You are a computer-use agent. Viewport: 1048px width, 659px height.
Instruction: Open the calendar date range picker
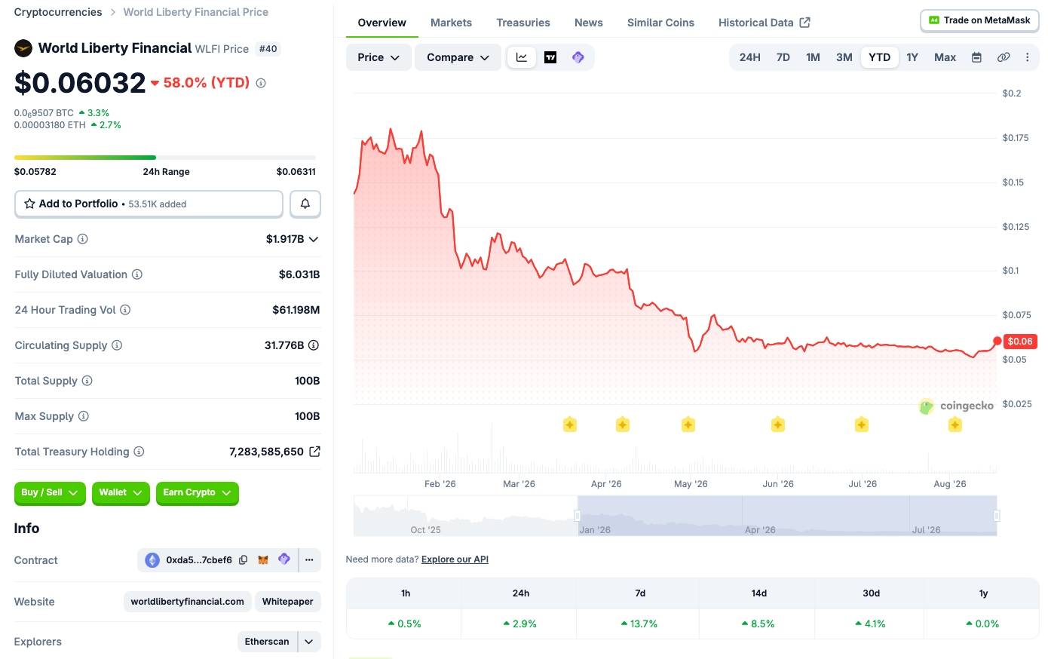(976, 57)
